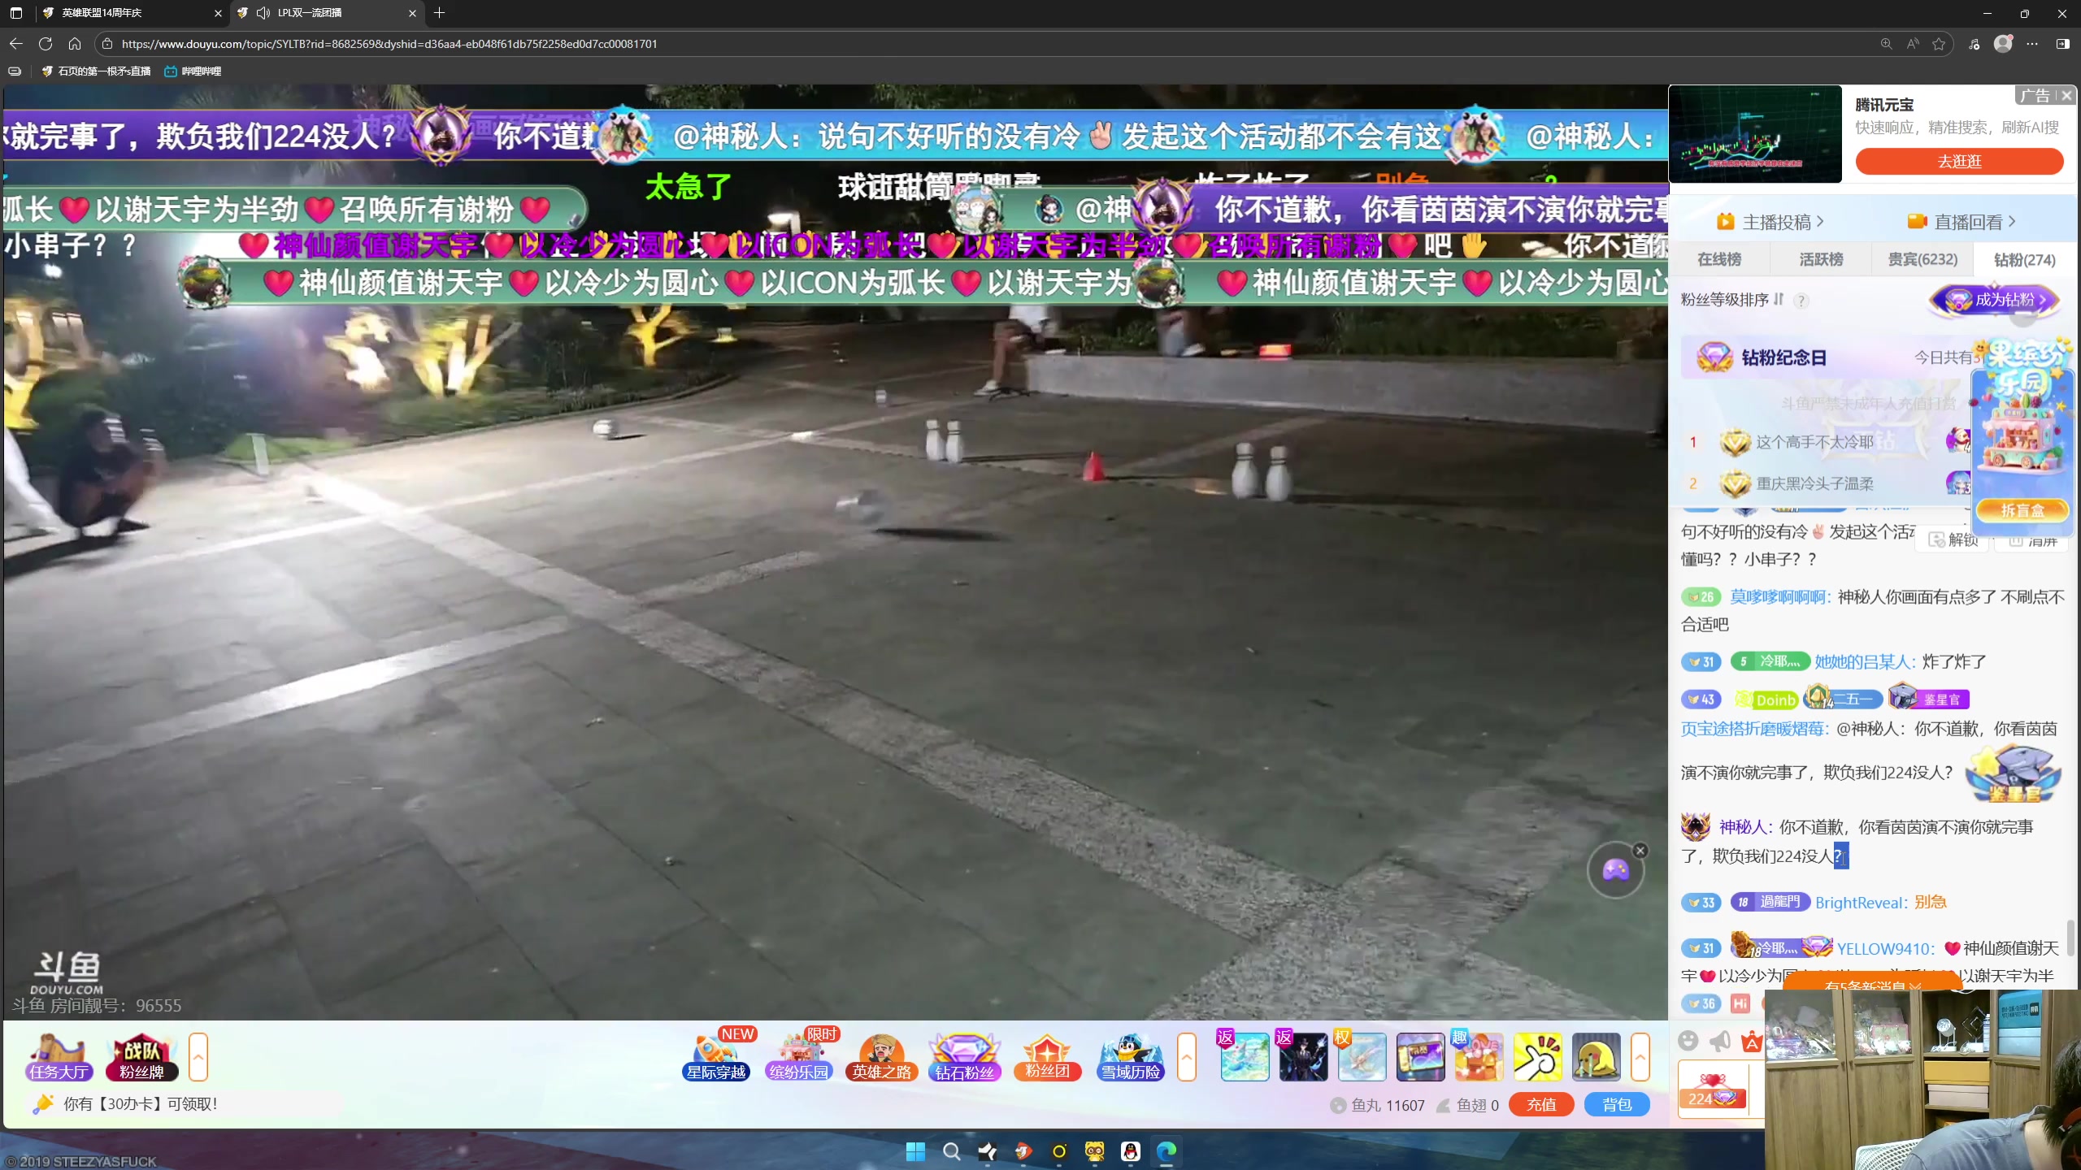Open the browser zoom magnifier icon
The height and width of the screenshot is (1170, 2081).
coord(1886,44)
